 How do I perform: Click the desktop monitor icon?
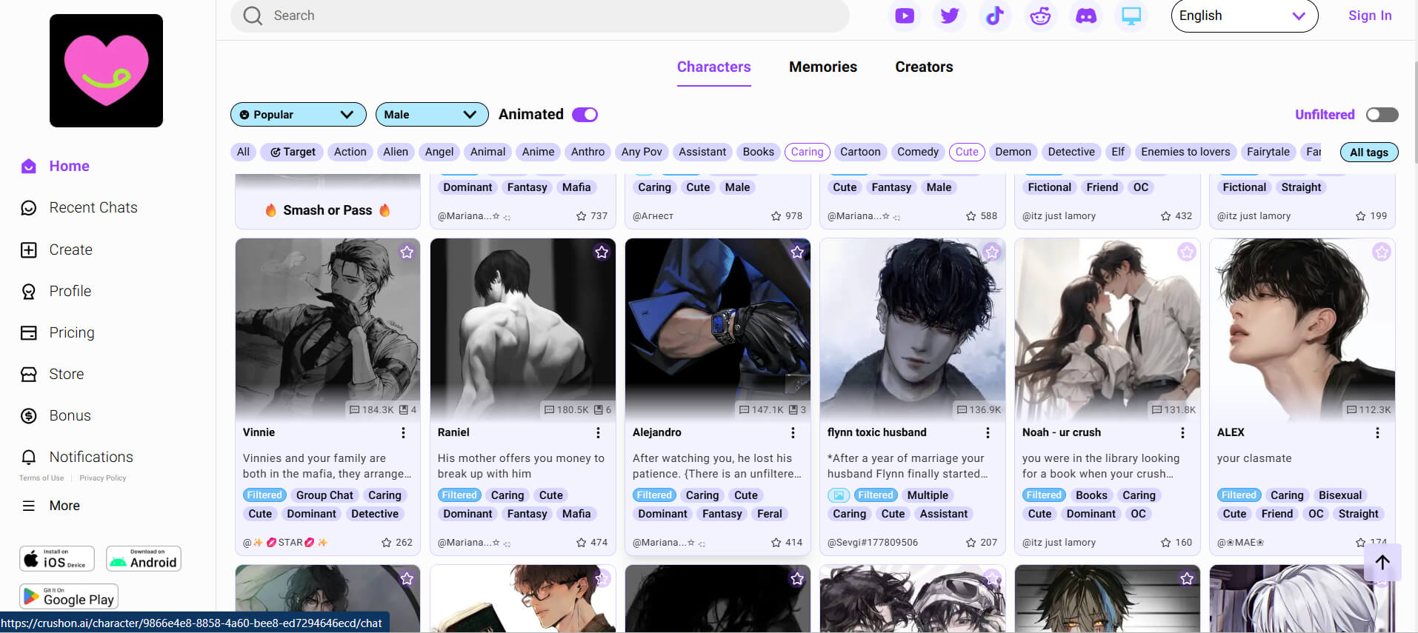(1131, 16)
